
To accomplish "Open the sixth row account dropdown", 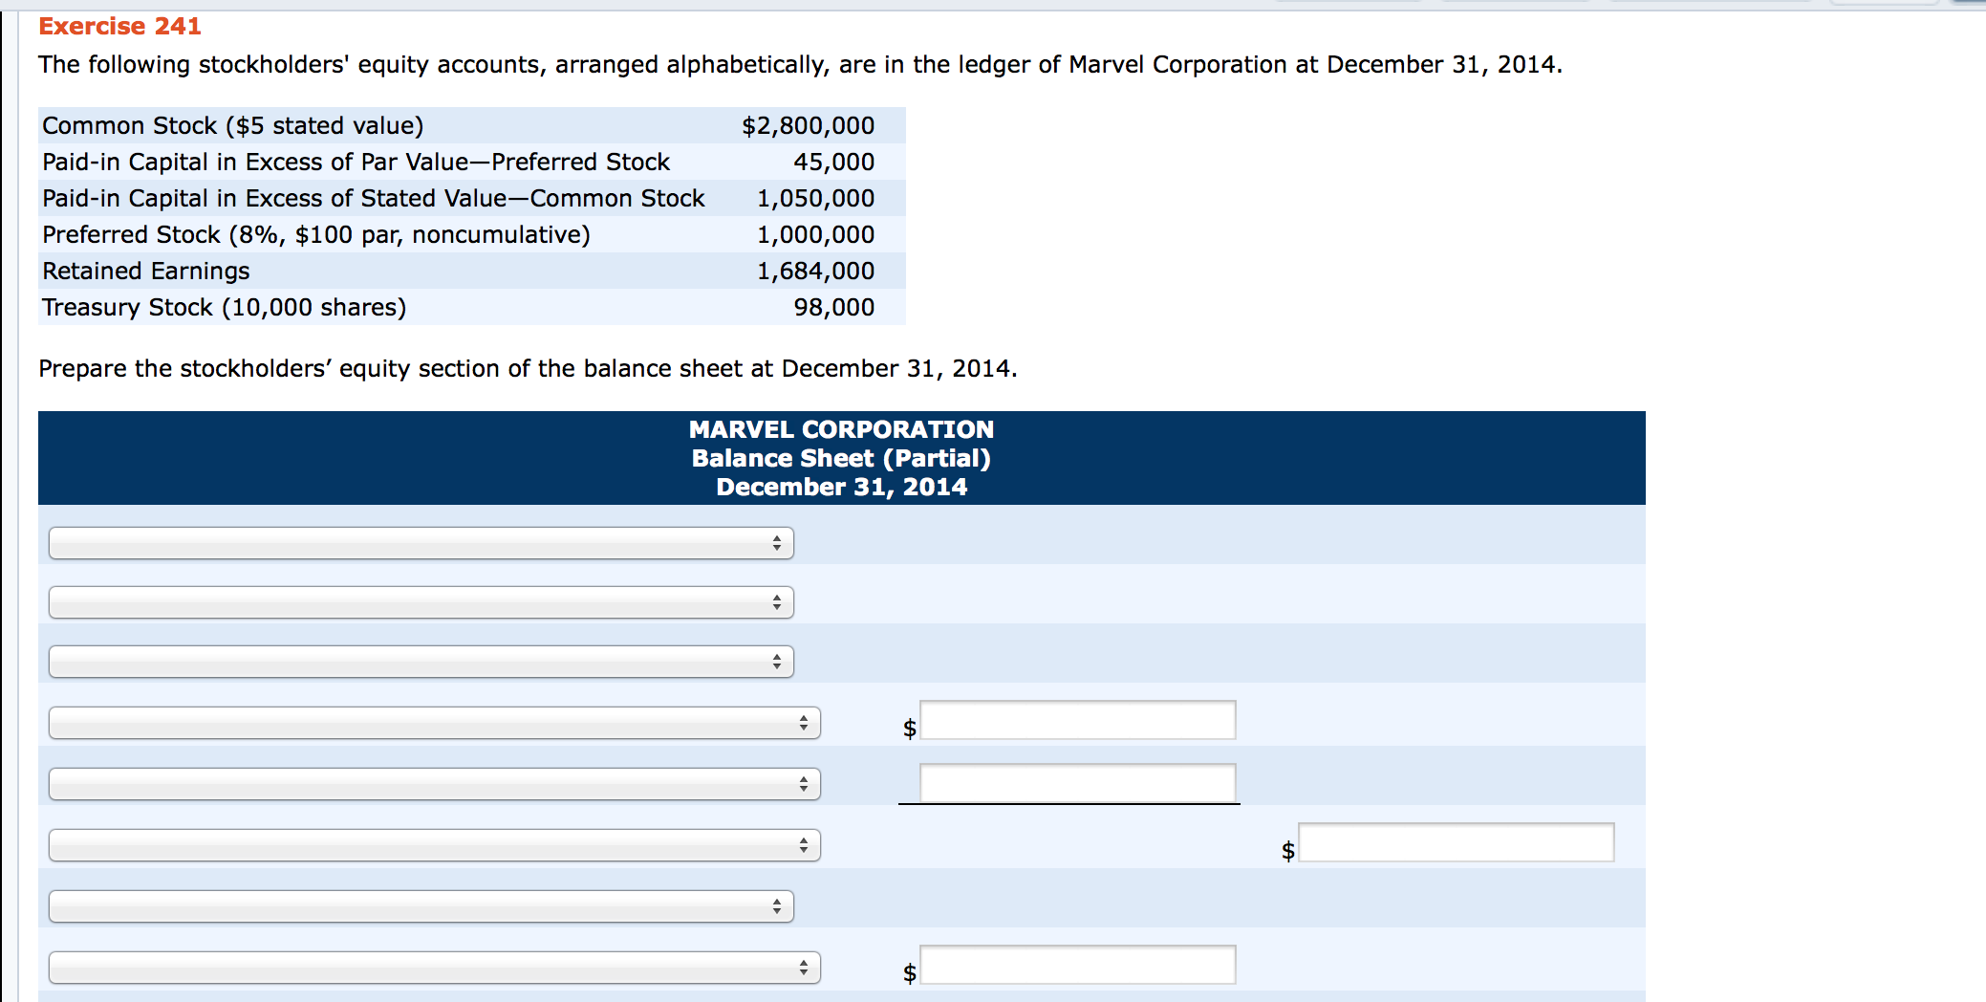I will 435,845.
